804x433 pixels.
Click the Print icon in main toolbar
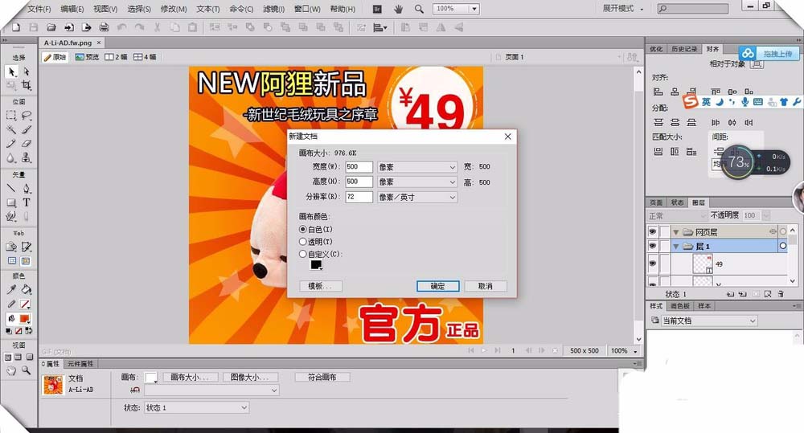[x=104, y=27]
